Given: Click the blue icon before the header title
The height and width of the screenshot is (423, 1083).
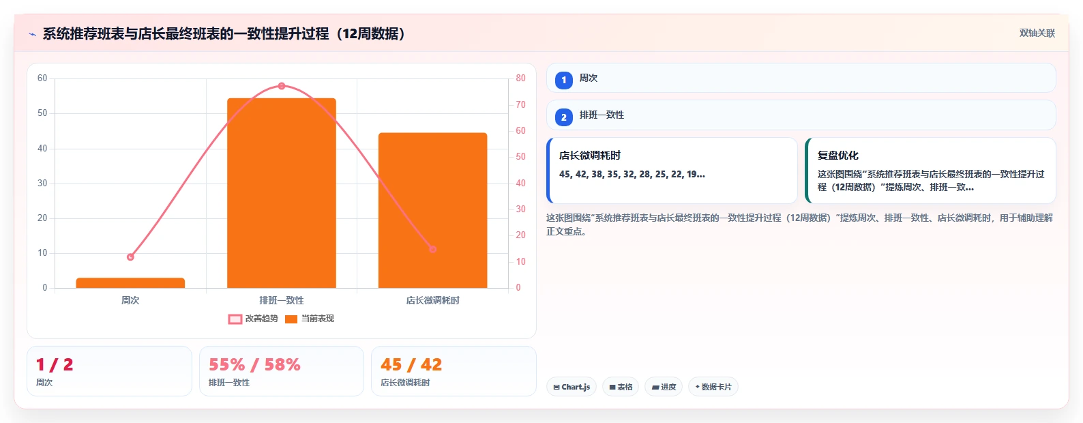Looking at the screenshot, I should coord(32,34).
